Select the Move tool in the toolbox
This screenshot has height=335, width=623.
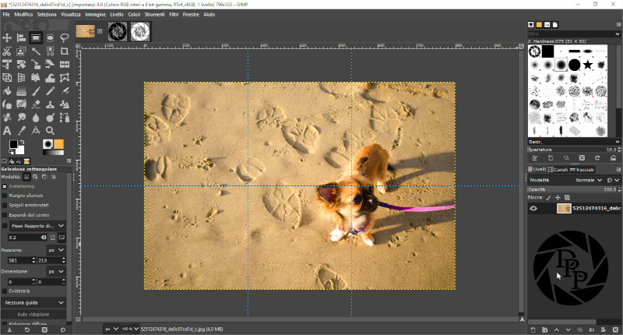coord(7,37)
